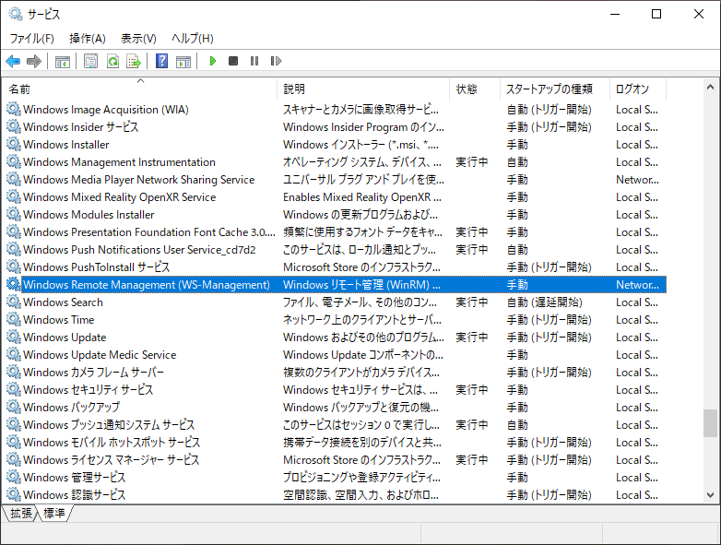Select Windows カメラ フレーム サーバー row
721x545 pixels.
pos(335,372)
